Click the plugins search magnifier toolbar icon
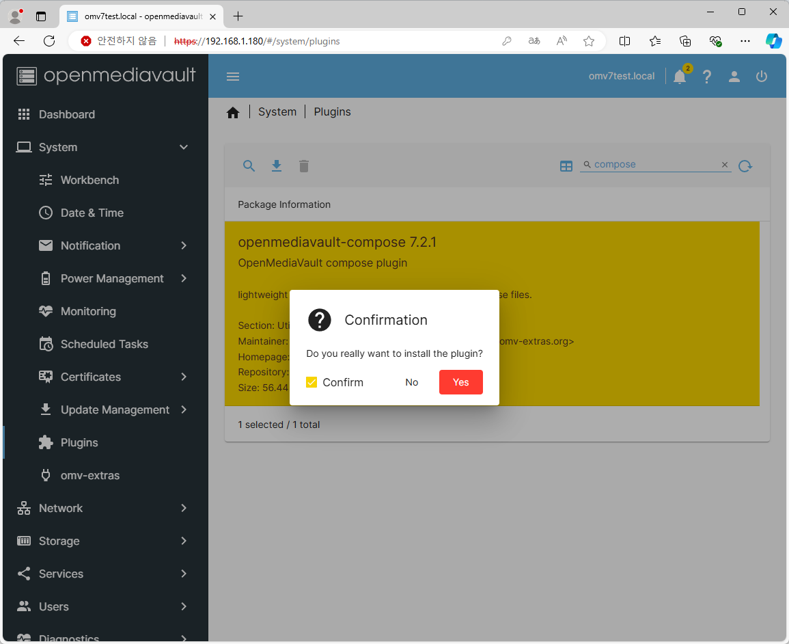Viewport: 789px width, 644px height. tap(249, 165)
